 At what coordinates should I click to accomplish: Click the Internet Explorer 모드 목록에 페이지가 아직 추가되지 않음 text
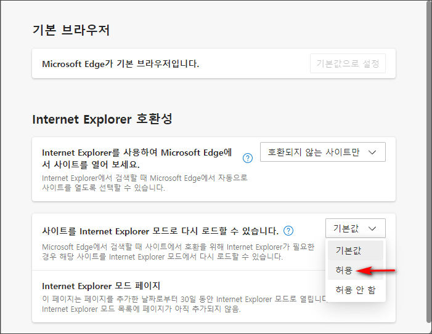coord(141,309)
